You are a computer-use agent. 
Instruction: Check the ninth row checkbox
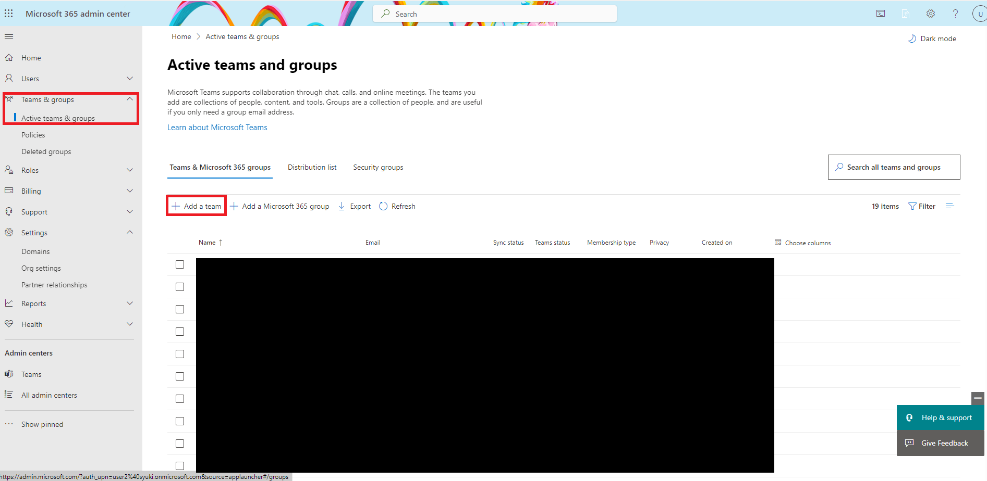[180, 444]
